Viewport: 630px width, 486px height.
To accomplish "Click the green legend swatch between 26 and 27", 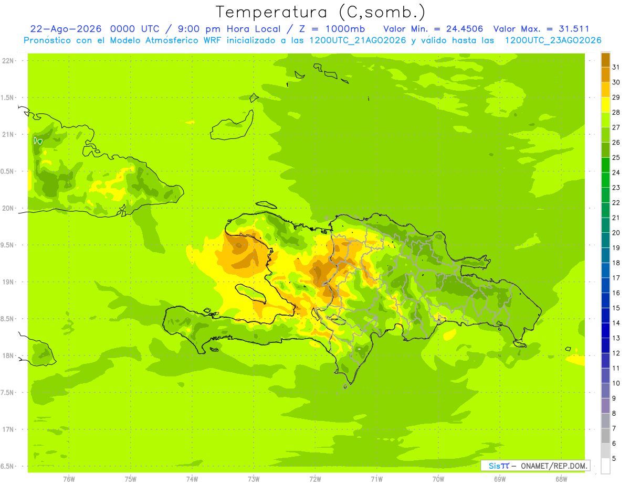I will (605, 135).
